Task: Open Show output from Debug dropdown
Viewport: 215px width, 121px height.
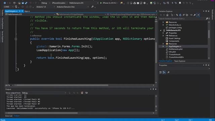Action: tap(44, 93)
